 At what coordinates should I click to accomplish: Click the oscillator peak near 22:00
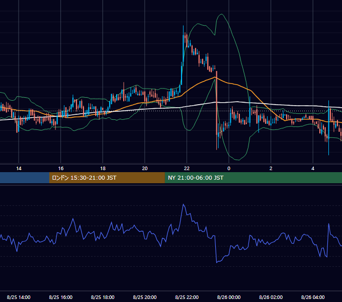pos(184,205)
